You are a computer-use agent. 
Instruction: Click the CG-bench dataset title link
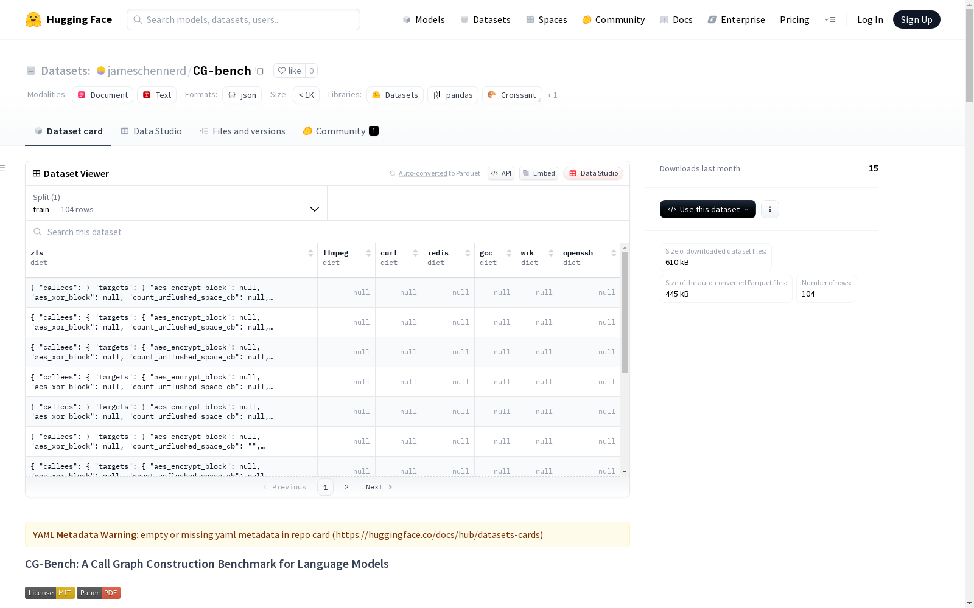tap(222, 71)
